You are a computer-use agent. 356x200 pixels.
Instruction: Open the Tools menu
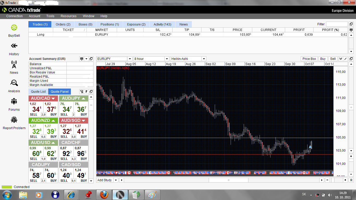50,16
